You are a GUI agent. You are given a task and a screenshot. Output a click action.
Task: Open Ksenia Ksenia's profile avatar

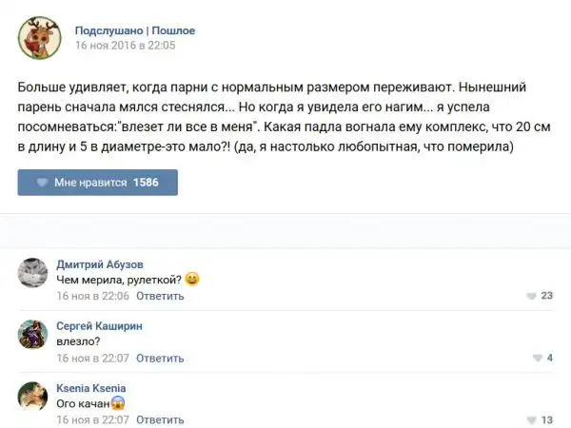pos(33,397)
